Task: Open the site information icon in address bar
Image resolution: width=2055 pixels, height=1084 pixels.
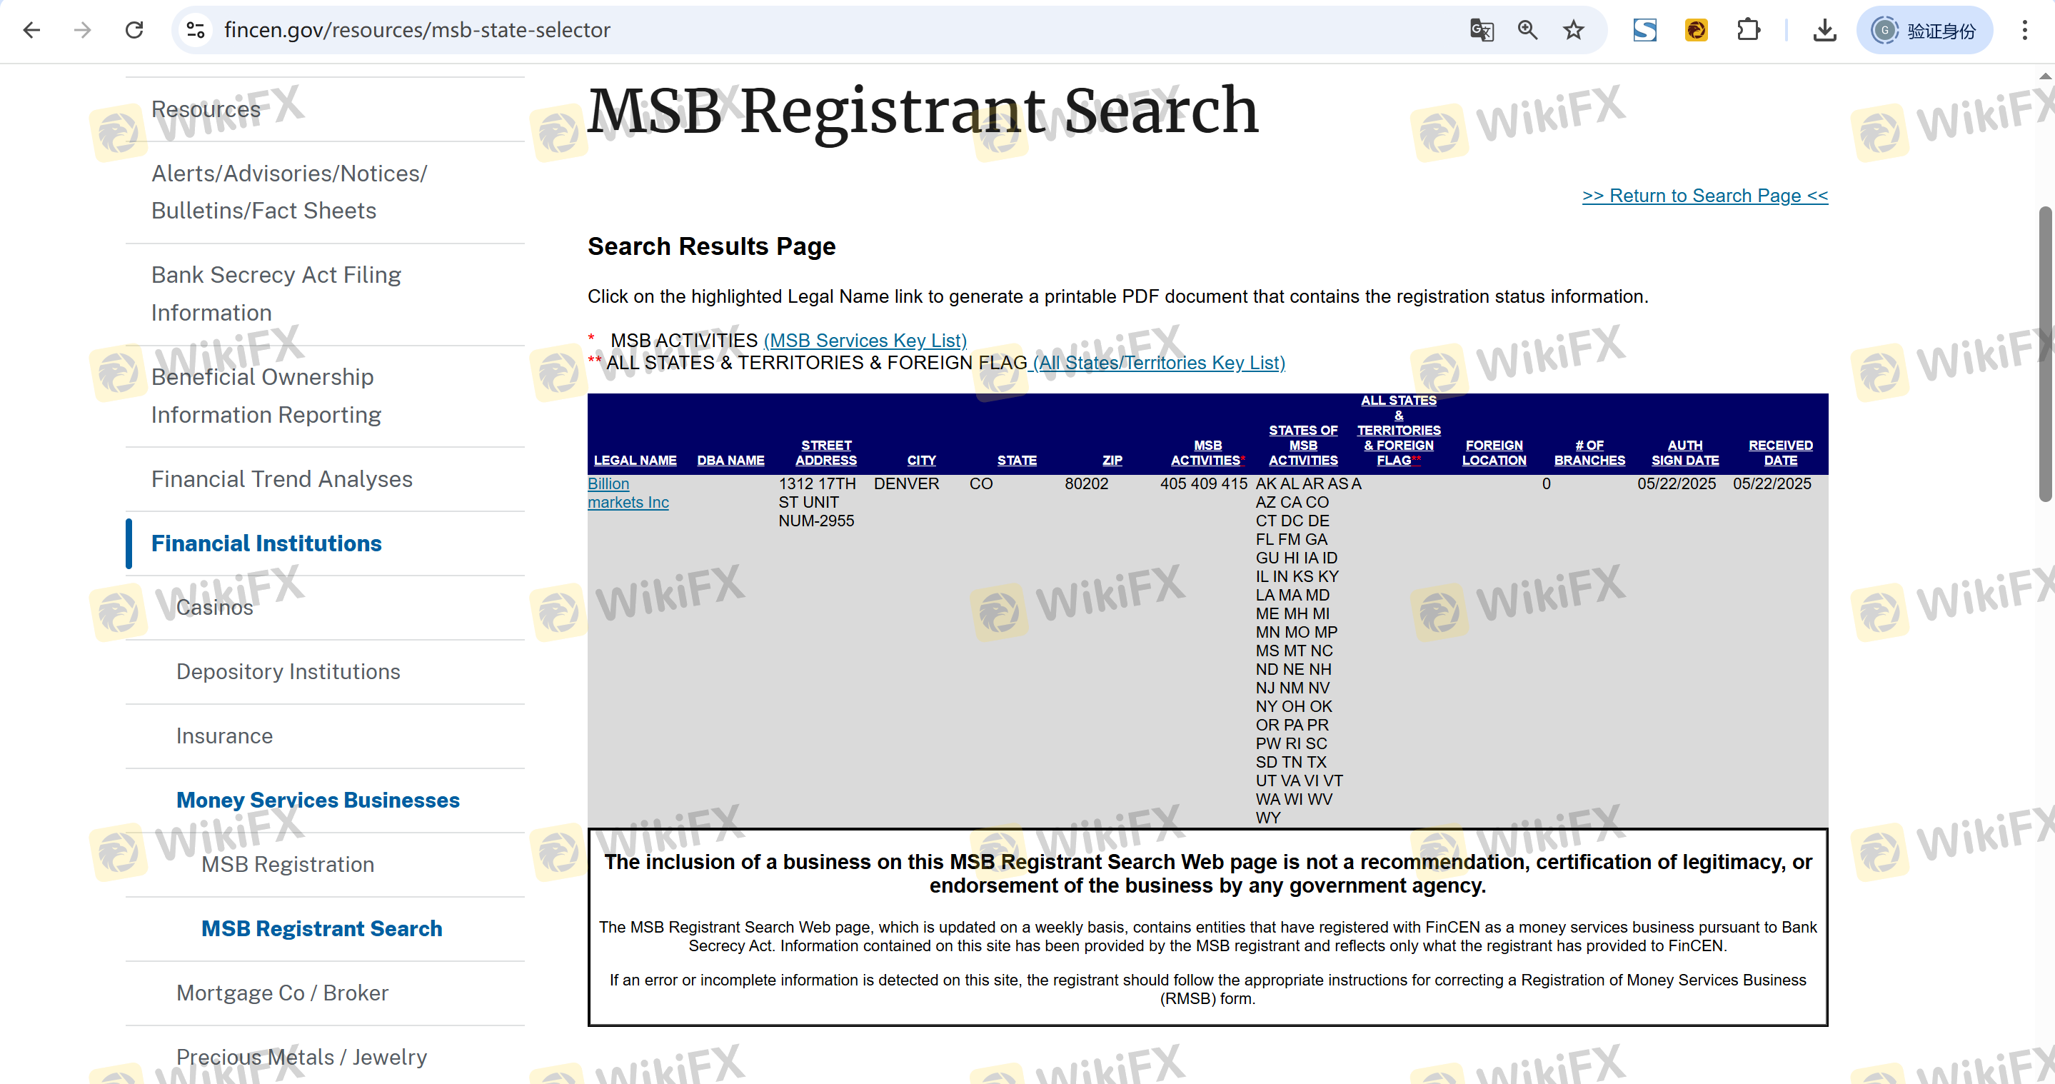Action: (196, 30)
